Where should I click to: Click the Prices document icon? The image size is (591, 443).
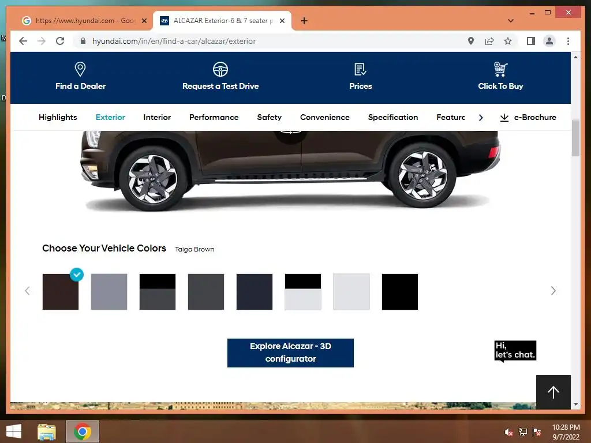coord(360,69)
